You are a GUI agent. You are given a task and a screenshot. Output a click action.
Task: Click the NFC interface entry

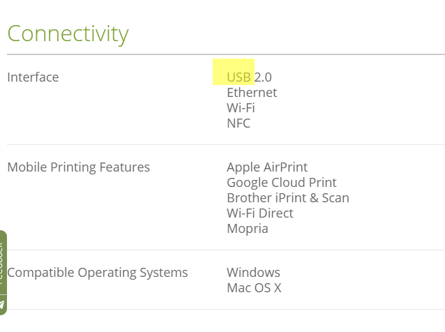point(239,123)
